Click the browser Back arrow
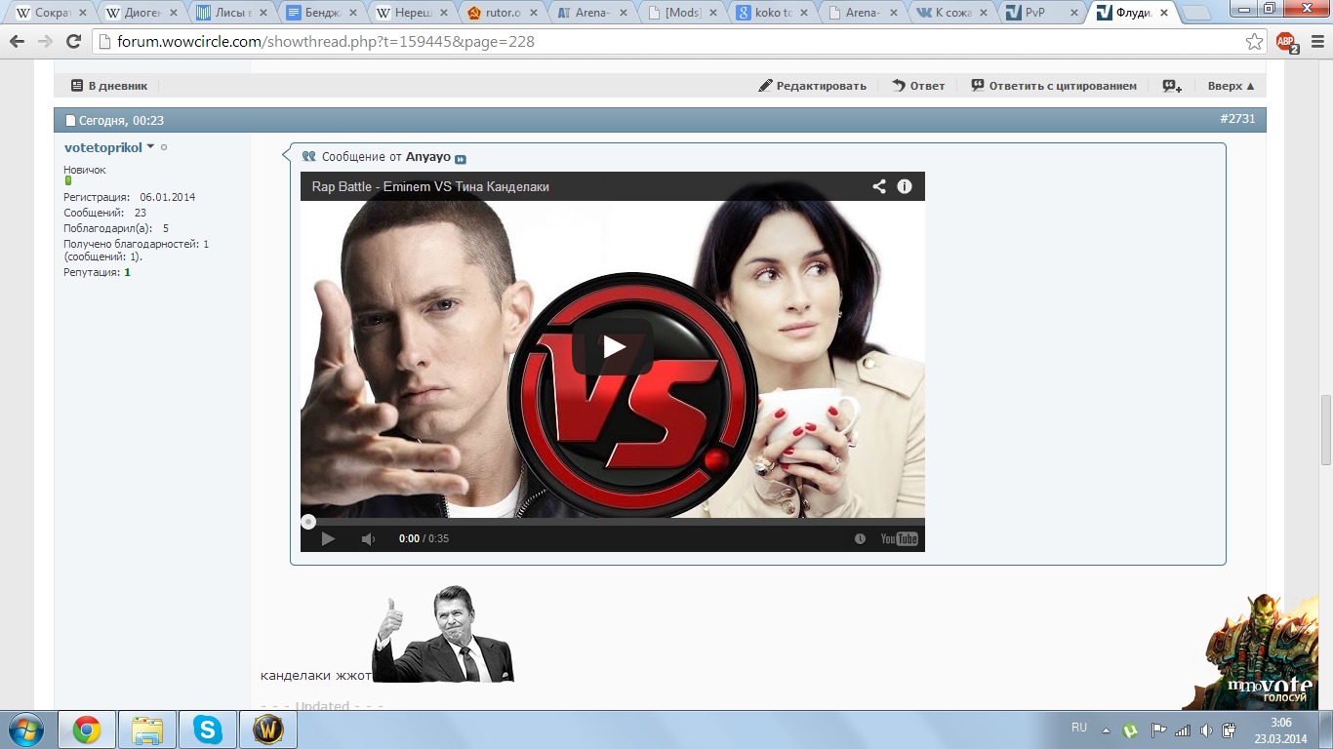 click(17, 42)
